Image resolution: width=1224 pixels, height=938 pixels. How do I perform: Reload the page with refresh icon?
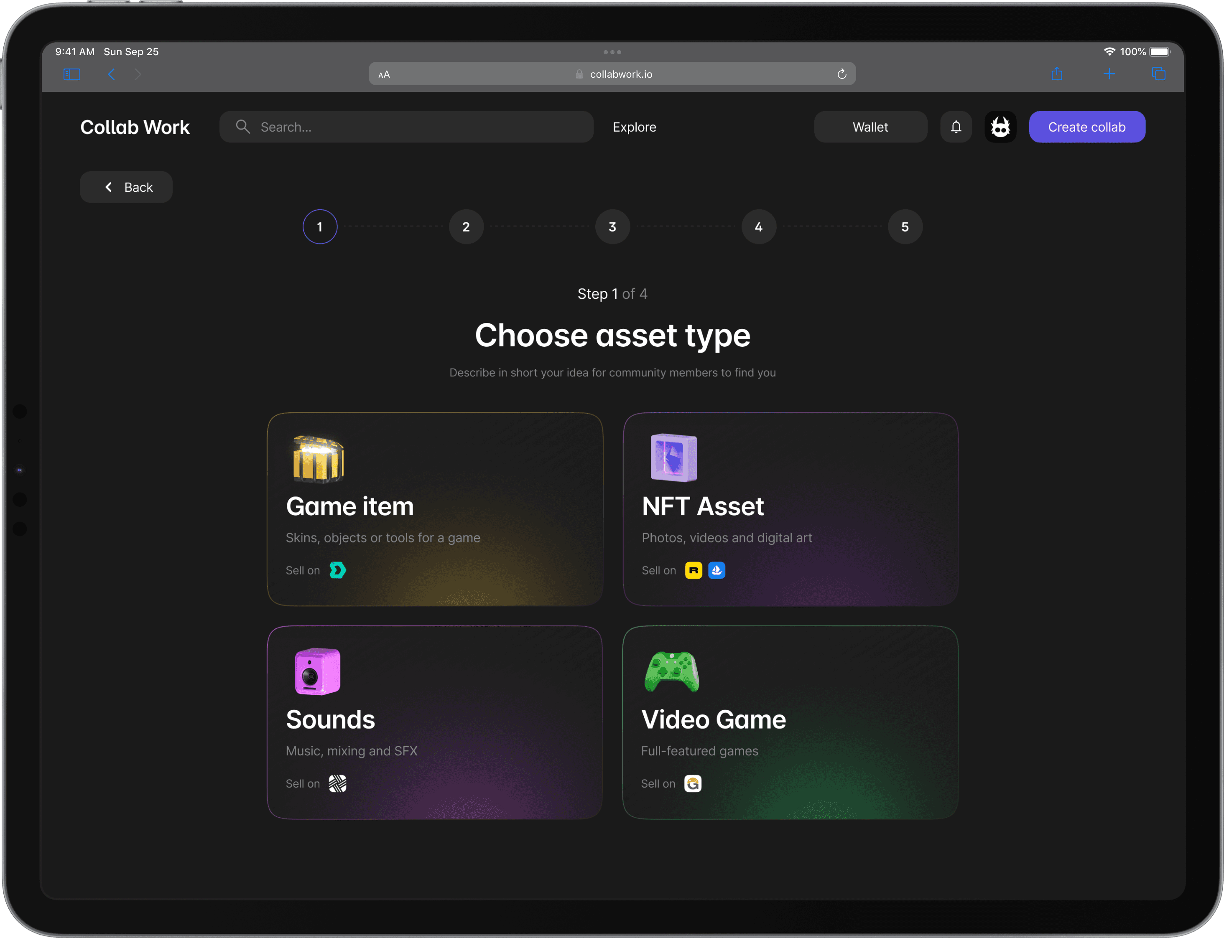click(x=841, y=74)
